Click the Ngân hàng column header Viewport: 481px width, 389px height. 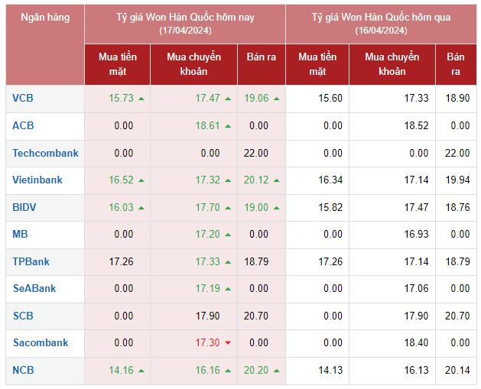45,17
